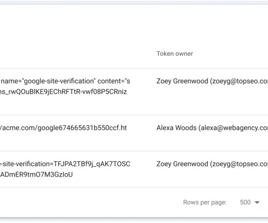This screenshot has height=223, width=268.
Task: Select the ADmER9tmO7M3GzIoU token line
Action: coord(36,175)
